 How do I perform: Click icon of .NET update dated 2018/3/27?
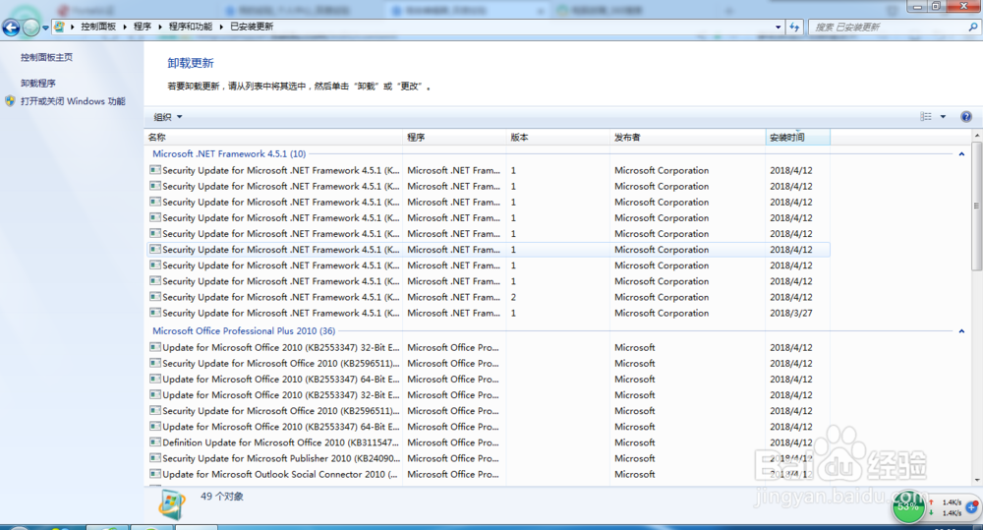[155, 313]
